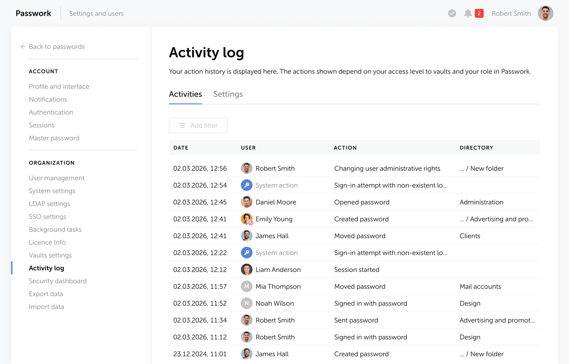Open Security dashboard
The height and width of the screenshot is (364, 569).
click(58, 281)
